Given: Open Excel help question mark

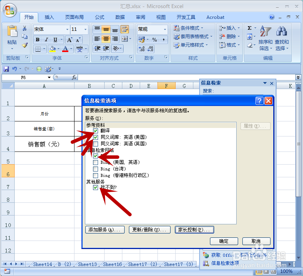Looking at the screenshot, I should click(272, 17).
